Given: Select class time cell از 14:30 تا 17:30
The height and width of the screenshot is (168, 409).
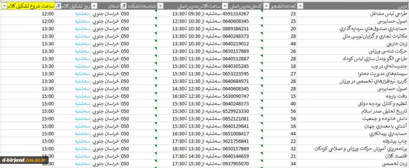Looking at the screenshot, I should (x=190, y=157).
